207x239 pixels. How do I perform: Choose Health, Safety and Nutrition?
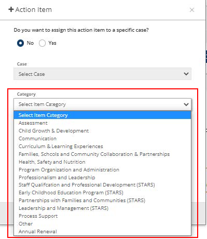click(x=102, y=162)
